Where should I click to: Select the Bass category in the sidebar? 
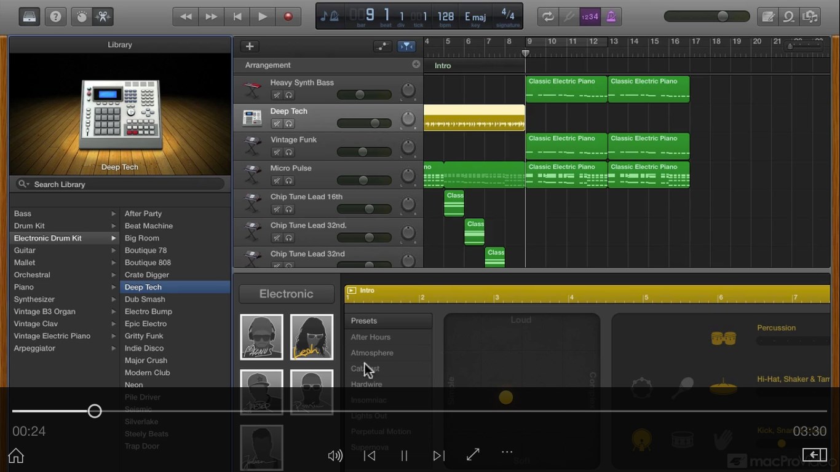tap(22, 213)
